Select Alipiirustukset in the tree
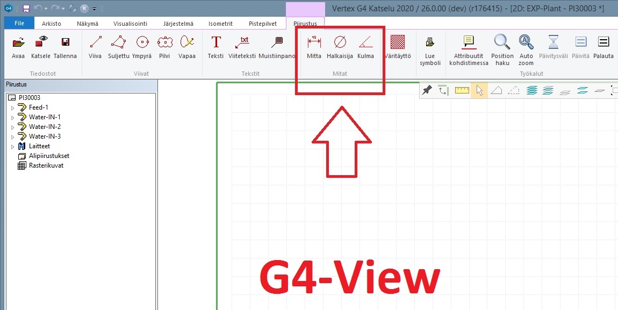Image resolution: width=618 pixels, height=310 pixels. click(49, 156)
